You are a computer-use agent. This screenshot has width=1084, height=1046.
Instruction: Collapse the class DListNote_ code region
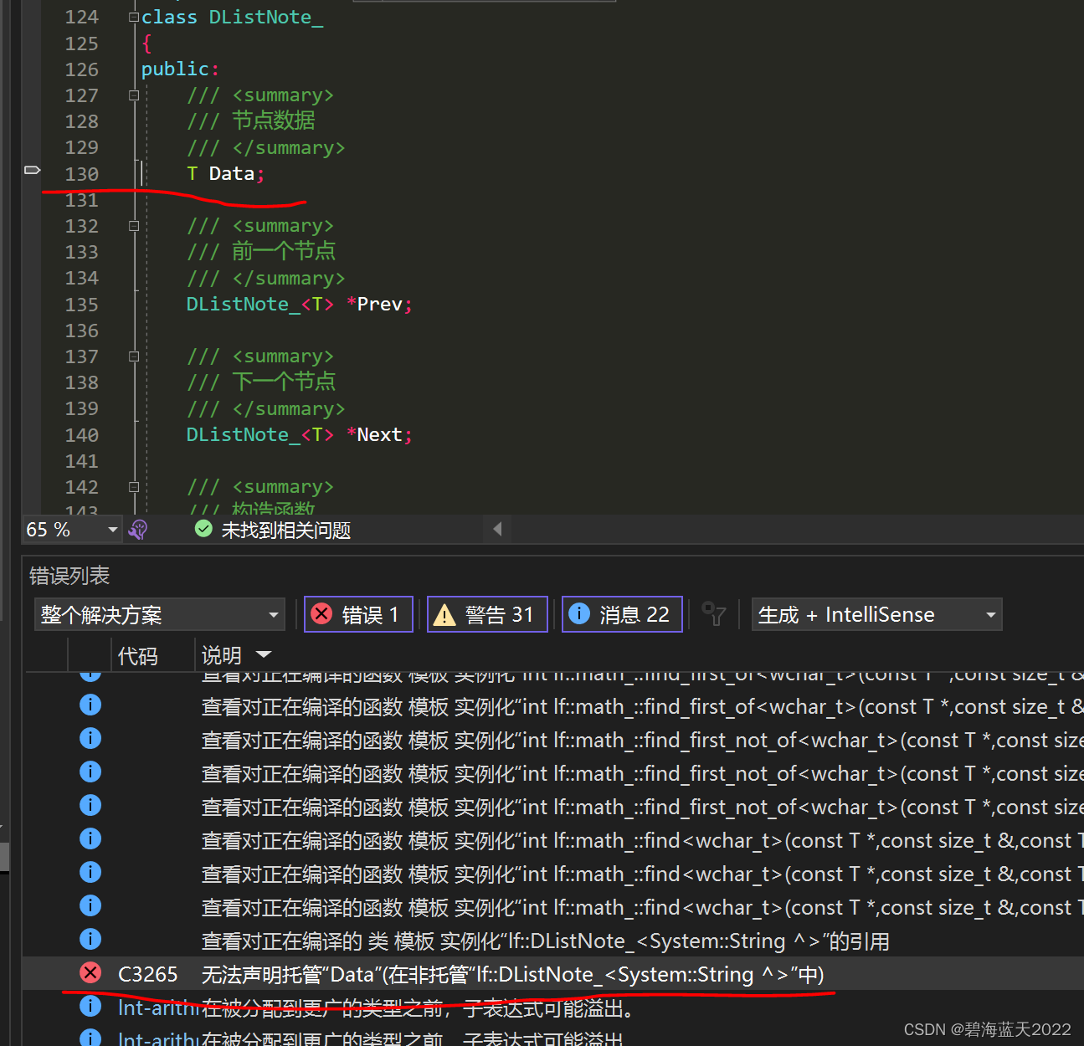[x=133, y=16]
